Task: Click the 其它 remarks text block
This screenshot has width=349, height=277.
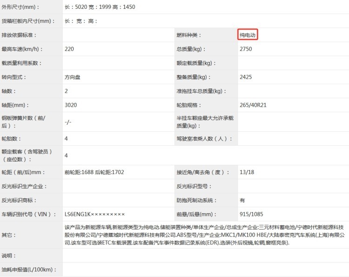Action: pyautogui.click(x=205, y=235)
